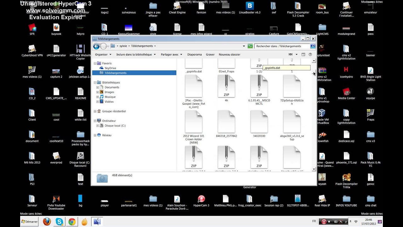
Task: Launch Firefox from the taskbar
Action: click(x=47, y=222)
